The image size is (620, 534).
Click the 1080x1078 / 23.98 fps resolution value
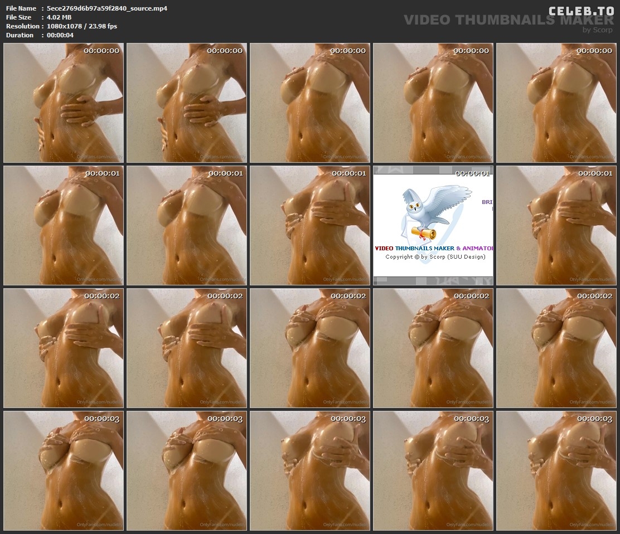coord(82,26)
